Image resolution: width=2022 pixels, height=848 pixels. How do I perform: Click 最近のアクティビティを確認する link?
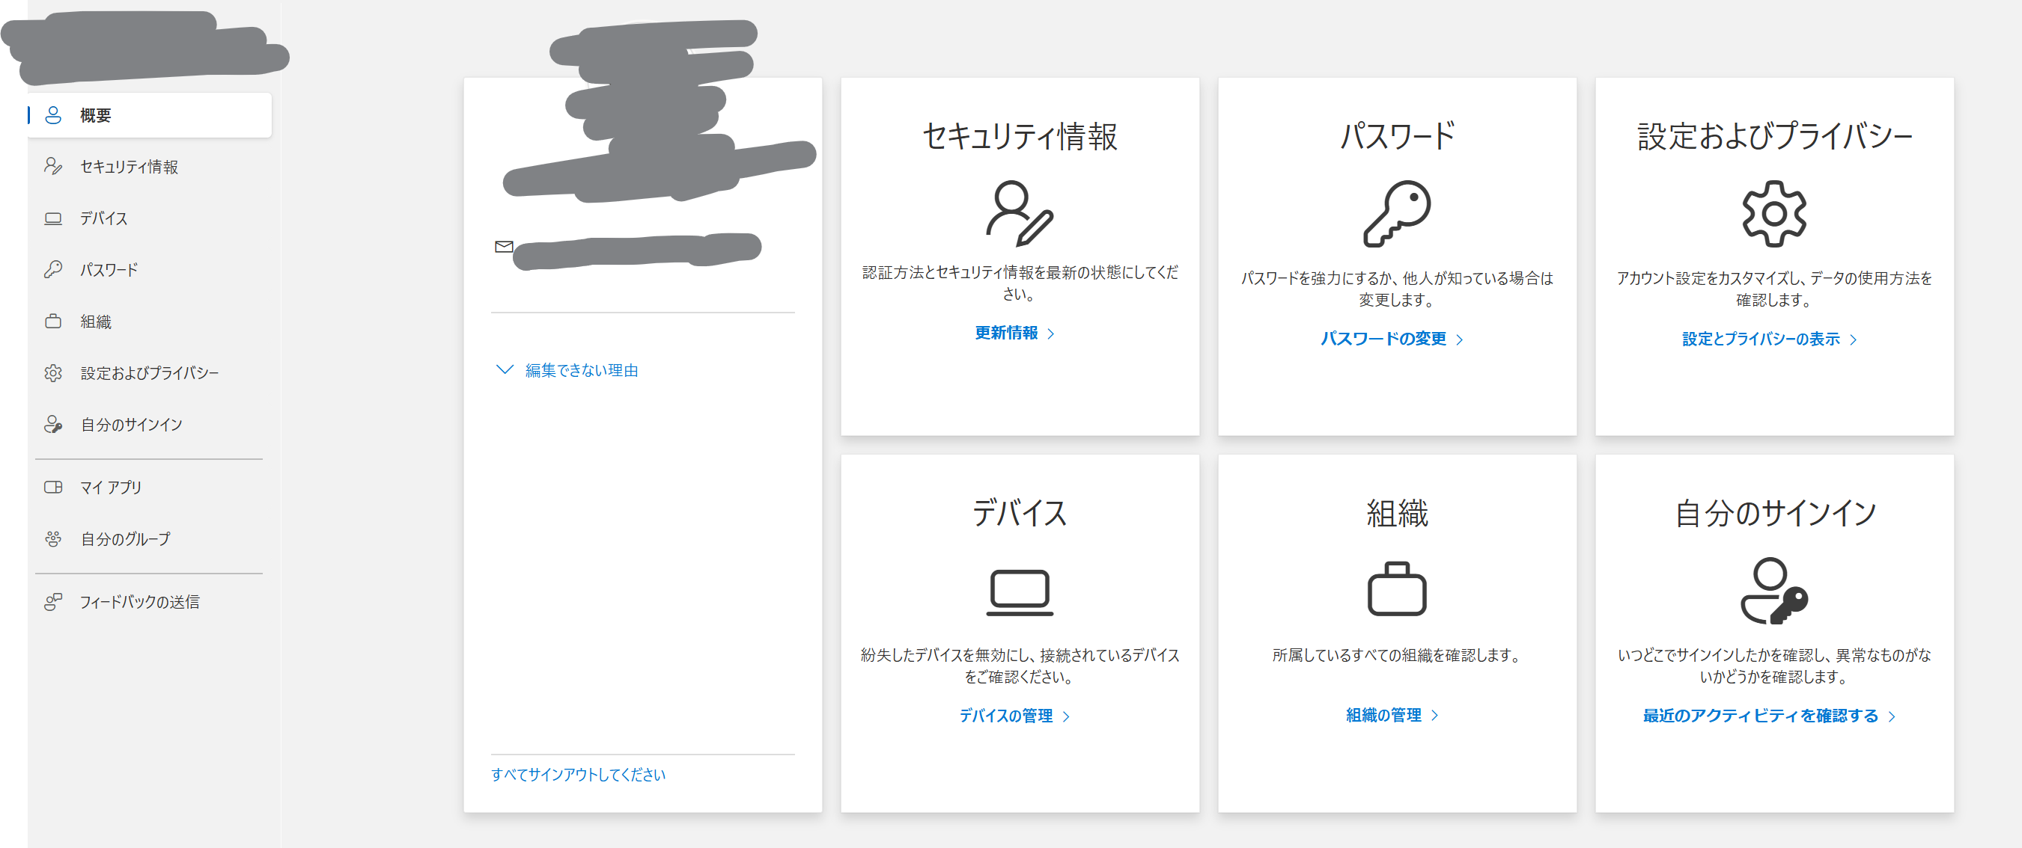(x=1760, y=716)
